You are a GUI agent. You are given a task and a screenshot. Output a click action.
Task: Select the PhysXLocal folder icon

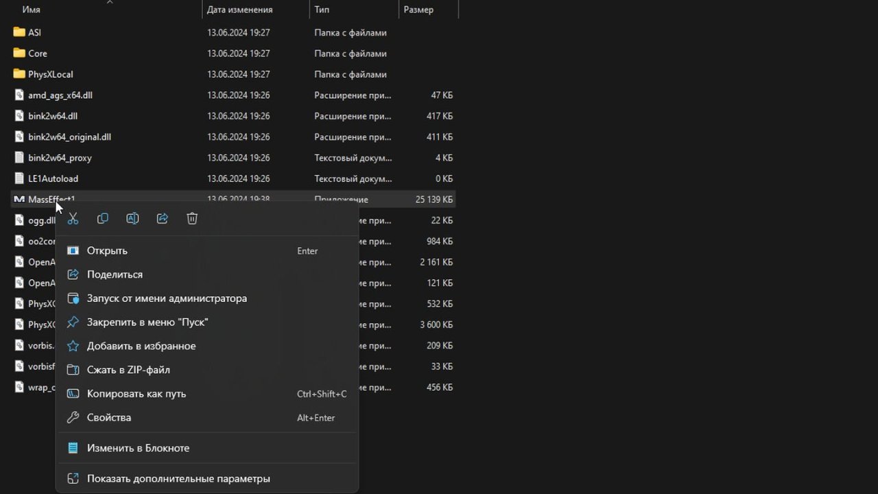pyautogui.click(x=19, y=74)
